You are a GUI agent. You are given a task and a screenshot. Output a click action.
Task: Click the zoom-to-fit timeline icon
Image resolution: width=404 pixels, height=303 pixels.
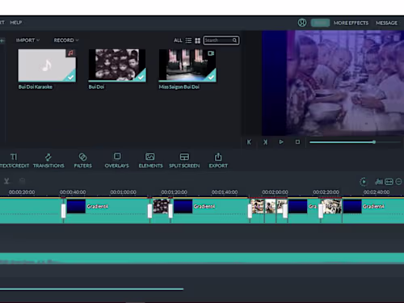[x=389, y=182]
